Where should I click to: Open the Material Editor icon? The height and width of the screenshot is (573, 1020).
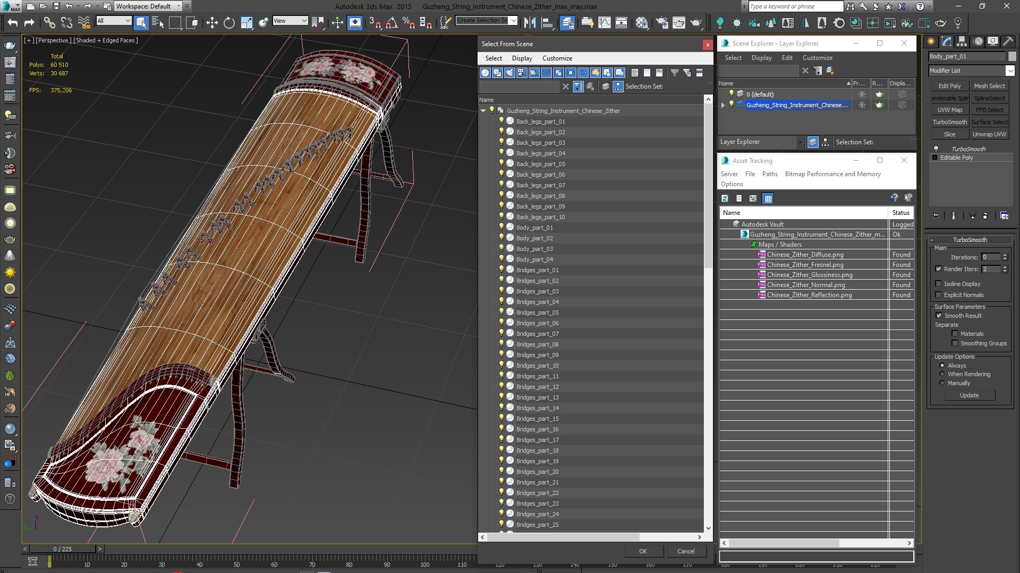click(642, 22)
